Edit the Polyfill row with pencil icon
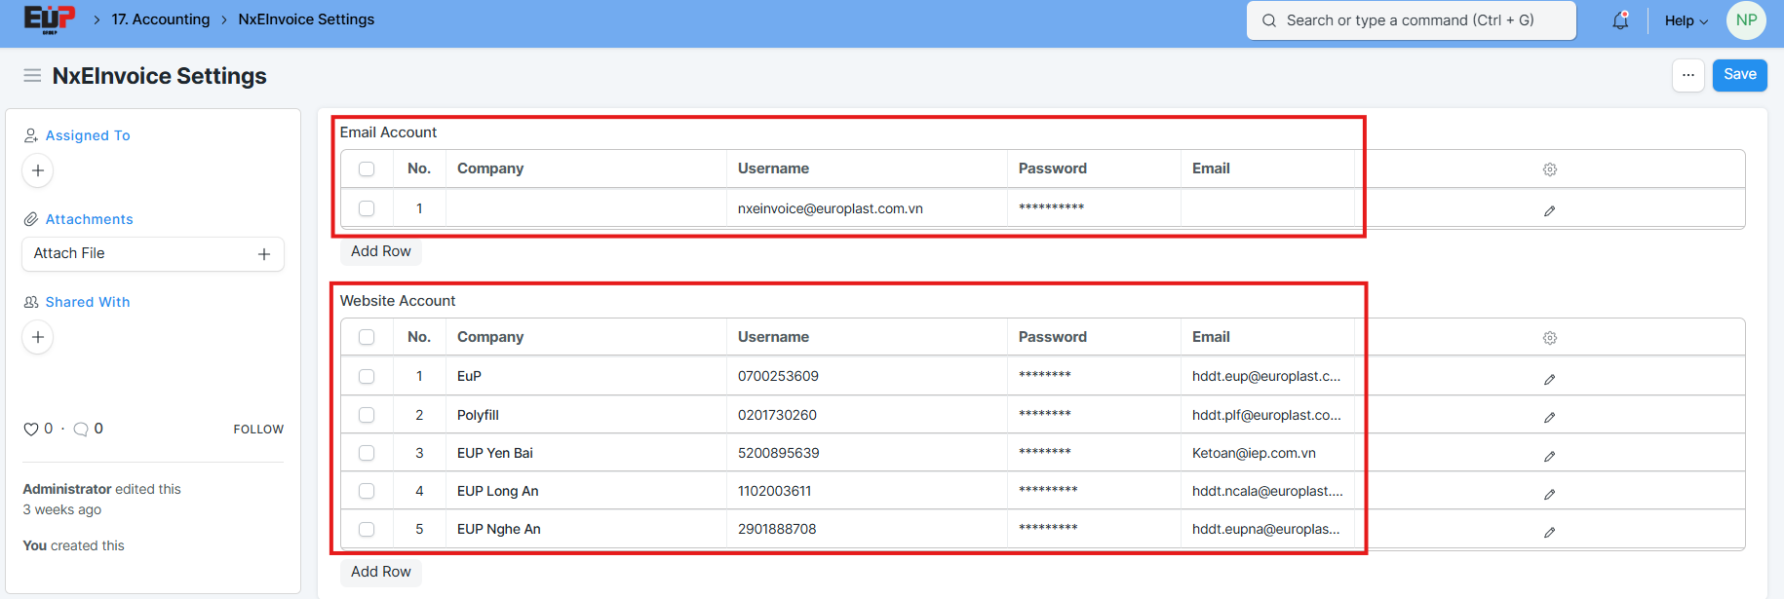The height and width of the screenshot is (599, 1784). 1549,417
